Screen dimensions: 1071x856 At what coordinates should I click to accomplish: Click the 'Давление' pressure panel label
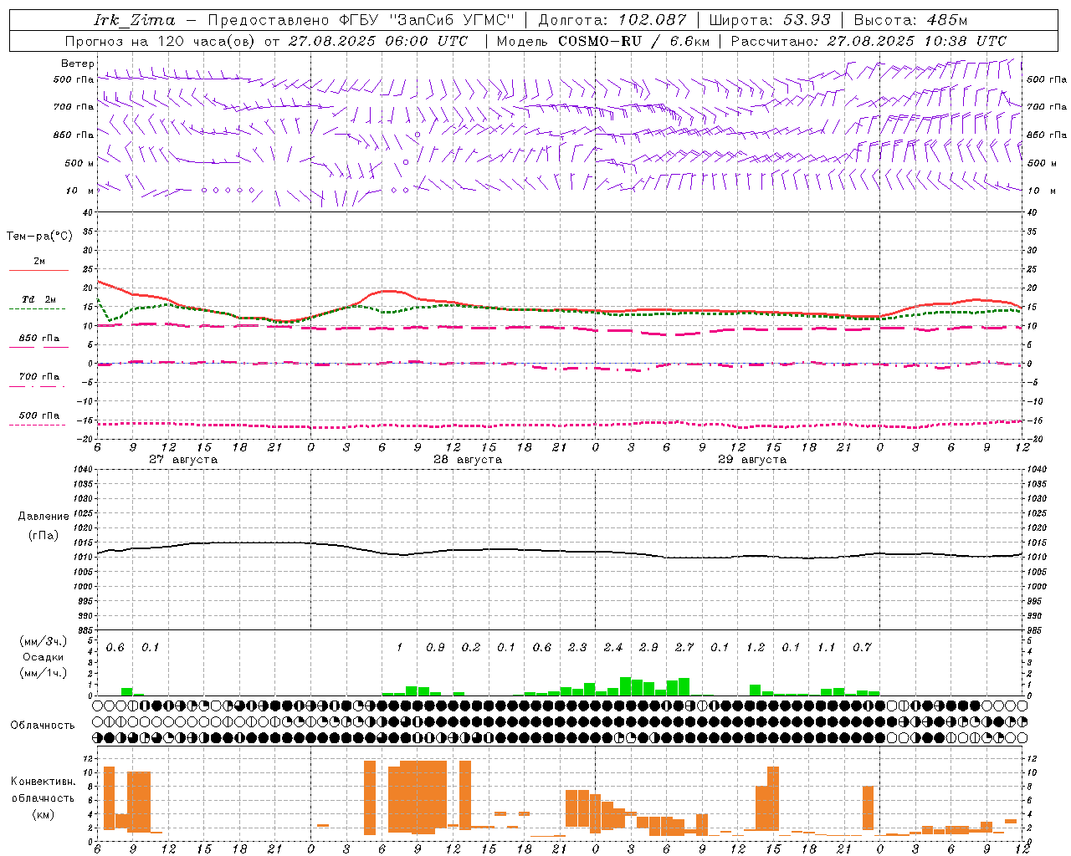tap(44, 517)
